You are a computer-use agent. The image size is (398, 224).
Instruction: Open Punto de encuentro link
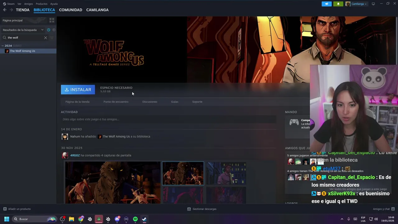click(x=116, y=102)
